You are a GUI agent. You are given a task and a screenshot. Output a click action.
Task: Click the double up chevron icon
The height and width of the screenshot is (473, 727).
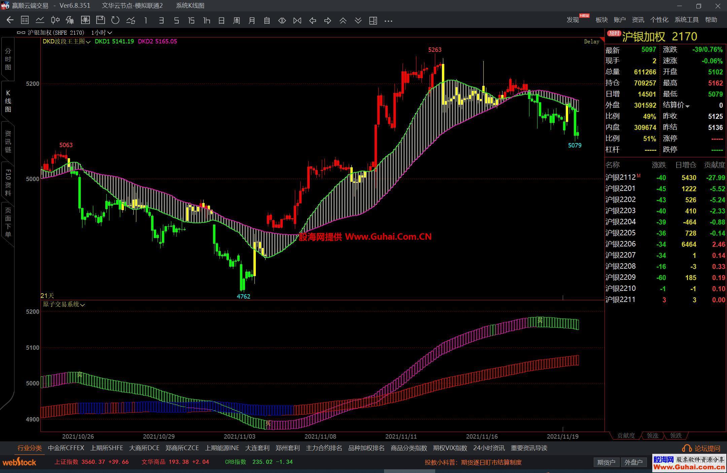[x=343, y=21]
